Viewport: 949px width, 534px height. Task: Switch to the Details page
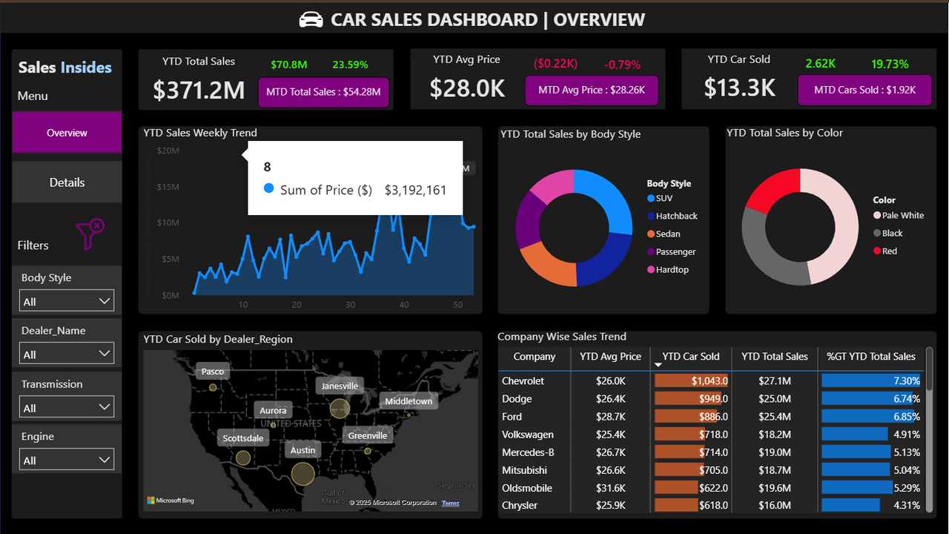point(67,182)
